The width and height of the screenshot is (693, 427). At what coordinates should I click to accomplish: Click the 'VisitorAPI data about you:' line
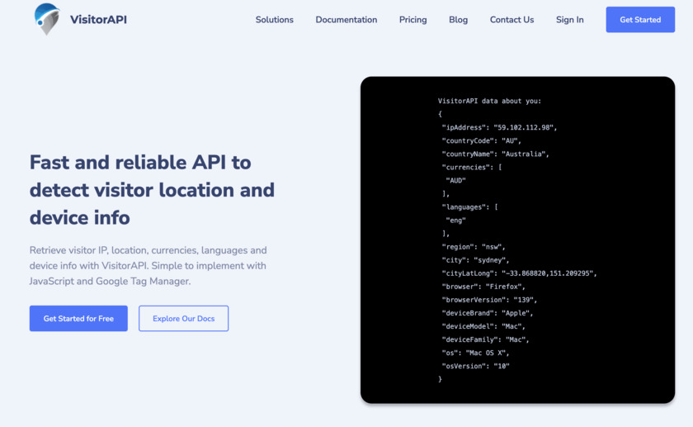[489, 101]
